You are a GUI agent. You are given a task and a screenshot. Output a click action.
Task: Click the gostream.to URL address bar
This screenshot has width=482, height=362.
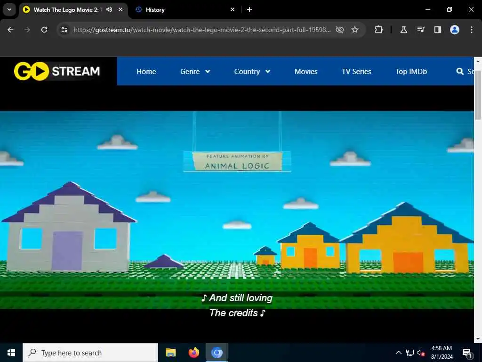coord(202,30)
